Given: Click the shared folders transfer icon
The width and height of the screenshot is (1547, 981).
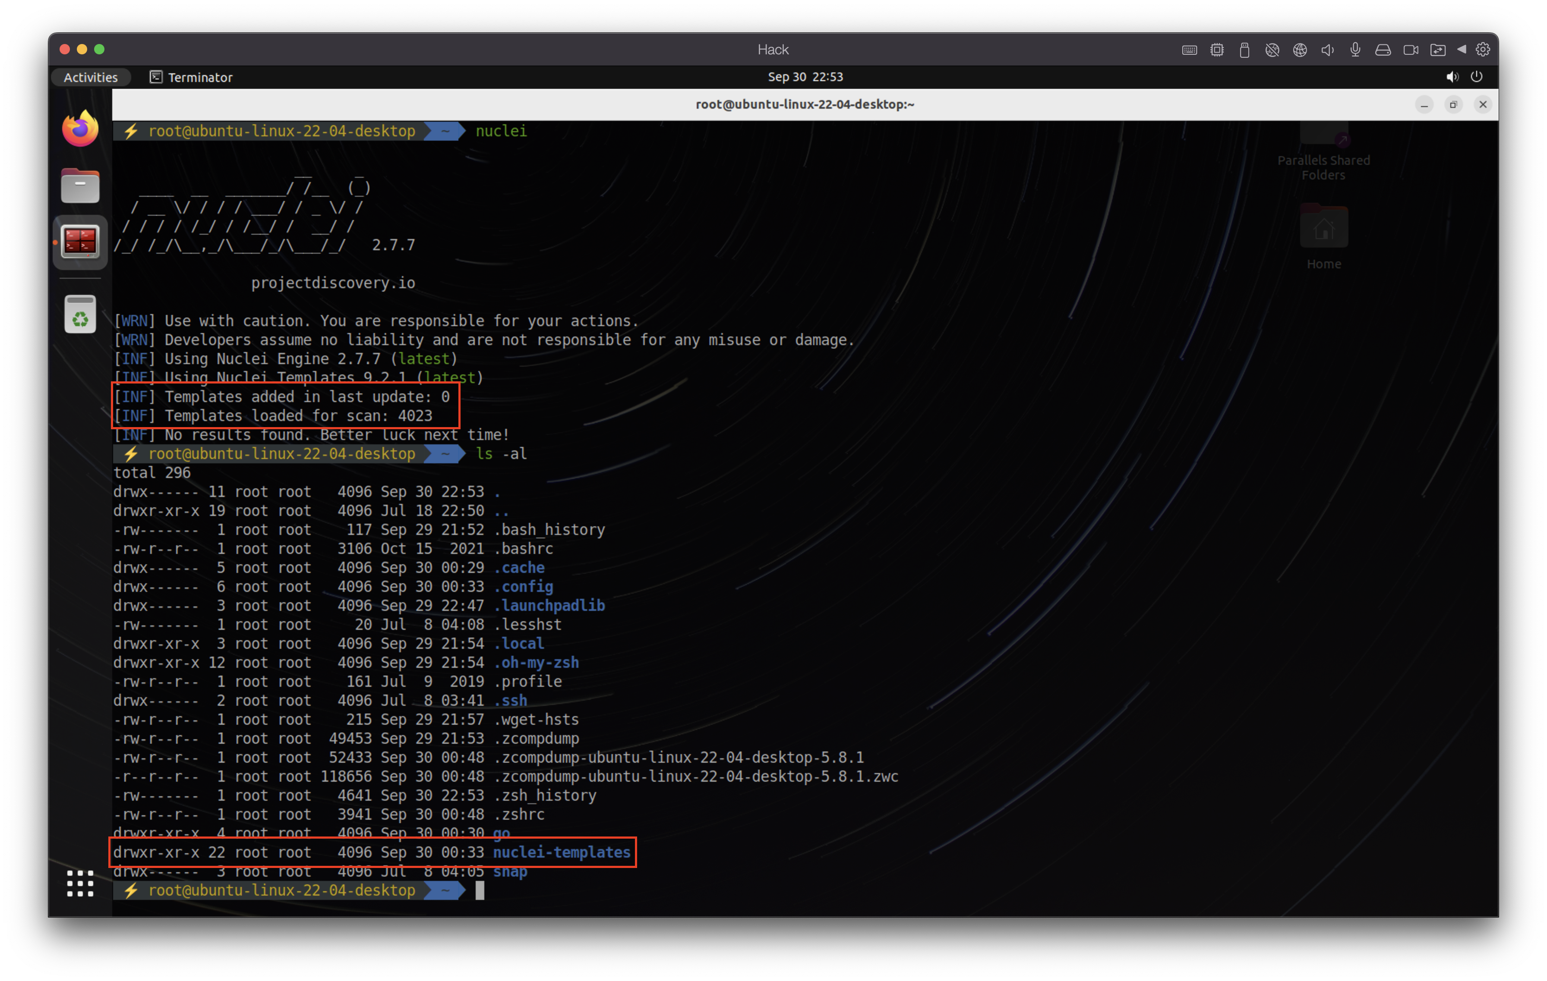Looking at the screenshot, I should 1438,50.
